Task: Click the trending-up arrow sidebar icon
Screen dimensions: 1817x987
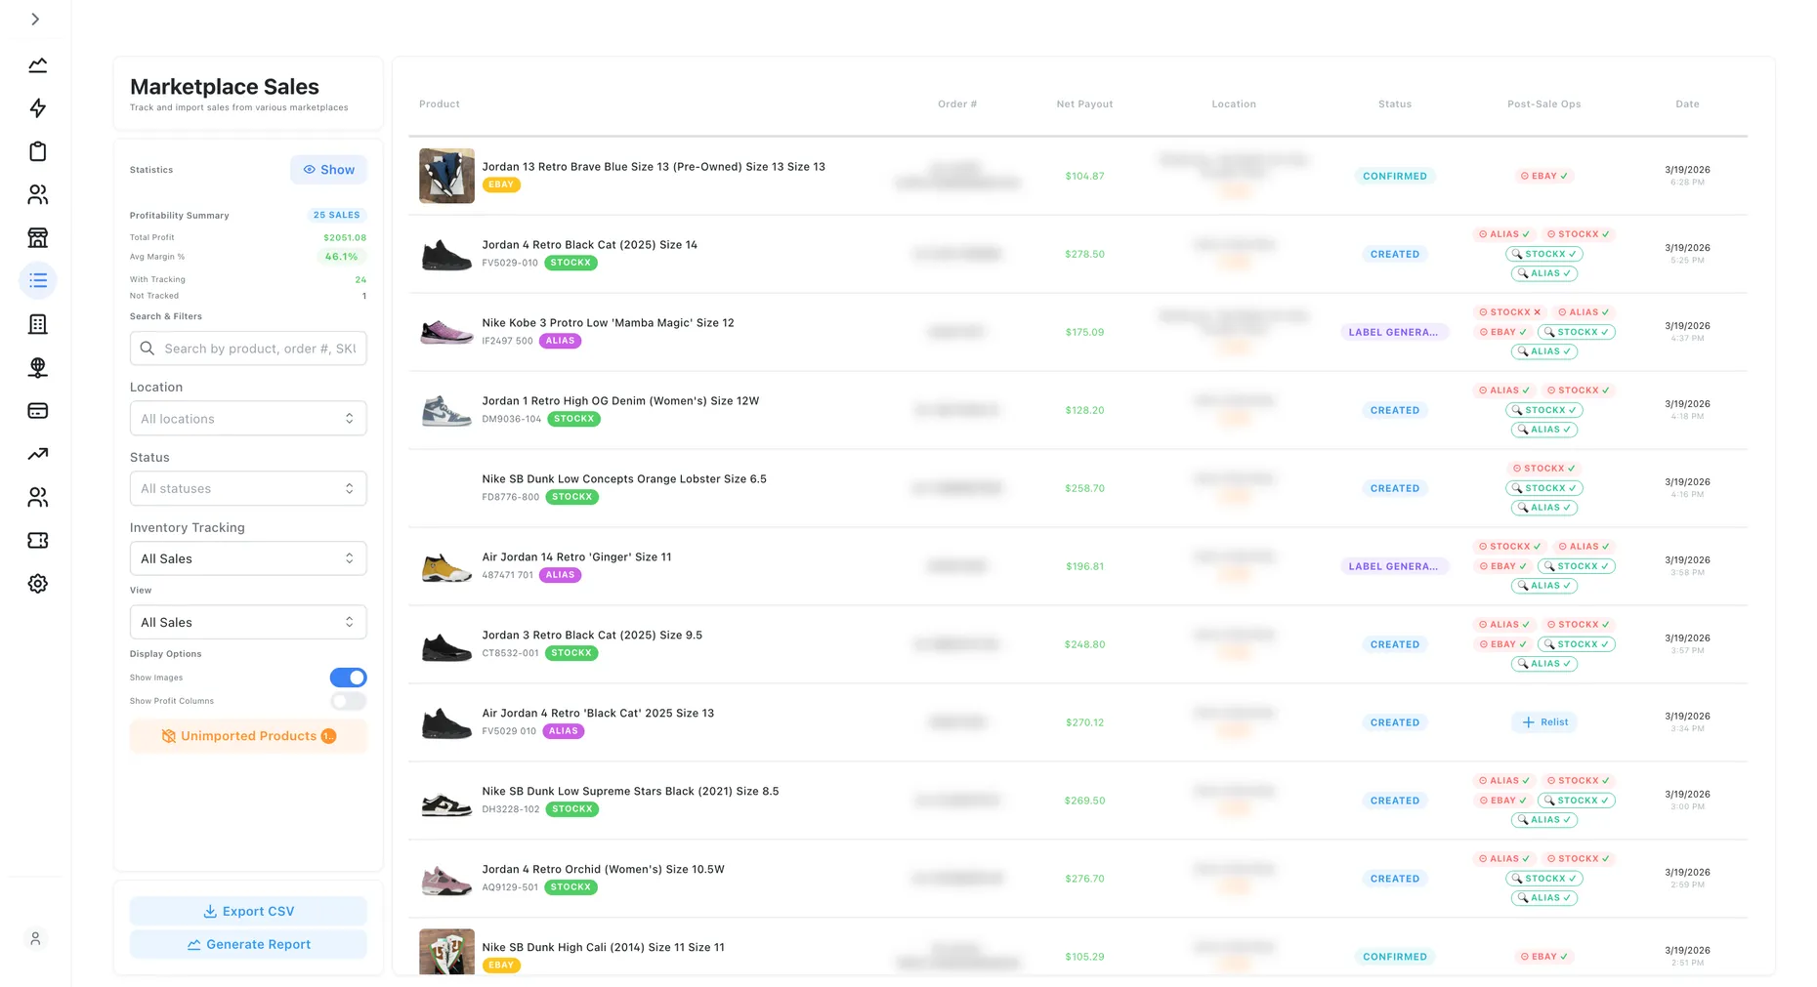Action: (38, 454)
